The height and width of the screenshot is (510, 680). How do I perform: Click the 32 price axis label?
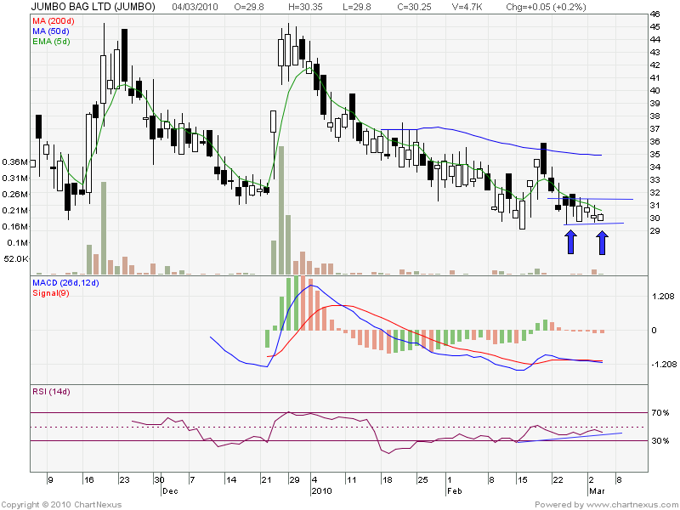[654, 193]
